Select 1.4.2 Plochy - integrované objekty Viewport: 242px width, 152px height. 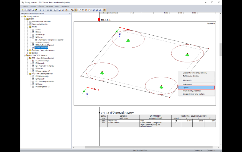(x=50, y=40)
